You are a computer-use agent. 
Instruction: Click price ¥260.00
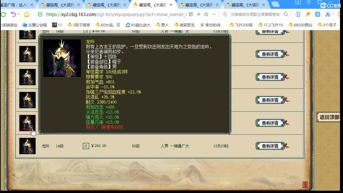click(x=99, y=146)
